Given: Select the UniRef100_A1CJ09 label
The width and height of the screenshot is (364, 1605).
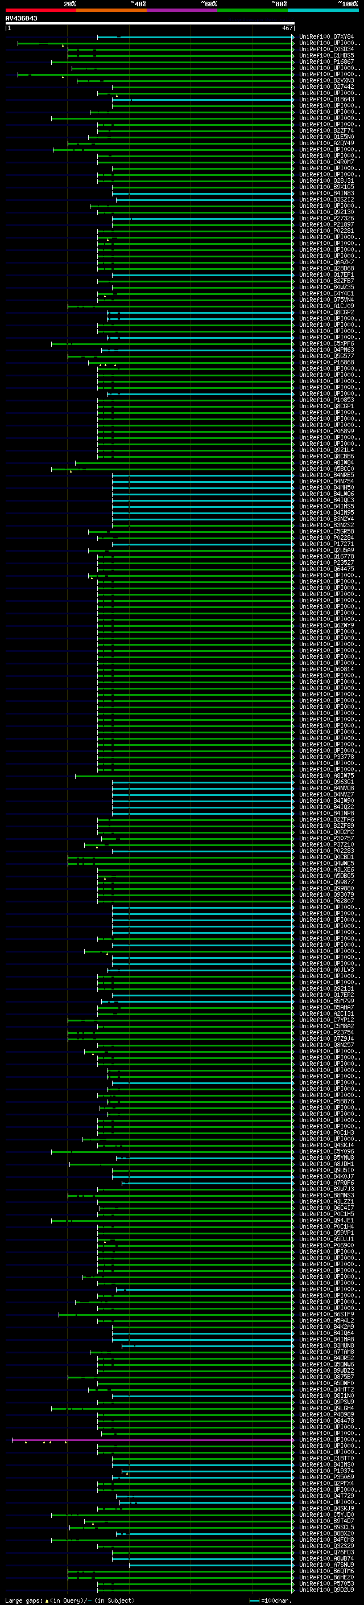Looking at the screenshot, I should (326, 306).
